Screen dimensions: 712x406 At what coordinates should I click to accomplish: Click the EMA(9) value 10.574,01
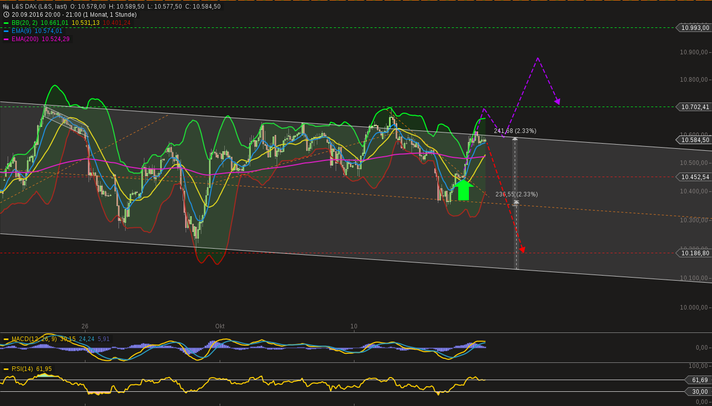[x=49, y=31]
